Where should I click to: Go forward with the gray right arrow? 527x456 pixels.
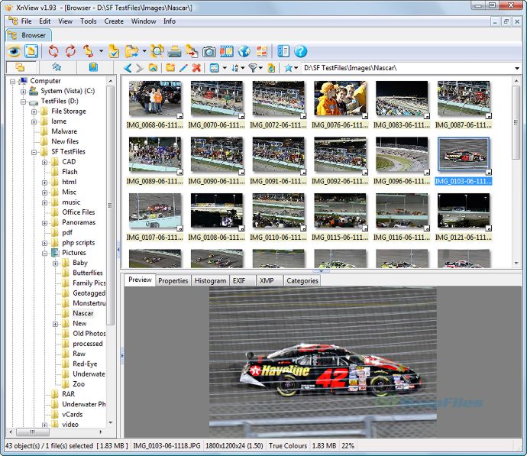140,68
